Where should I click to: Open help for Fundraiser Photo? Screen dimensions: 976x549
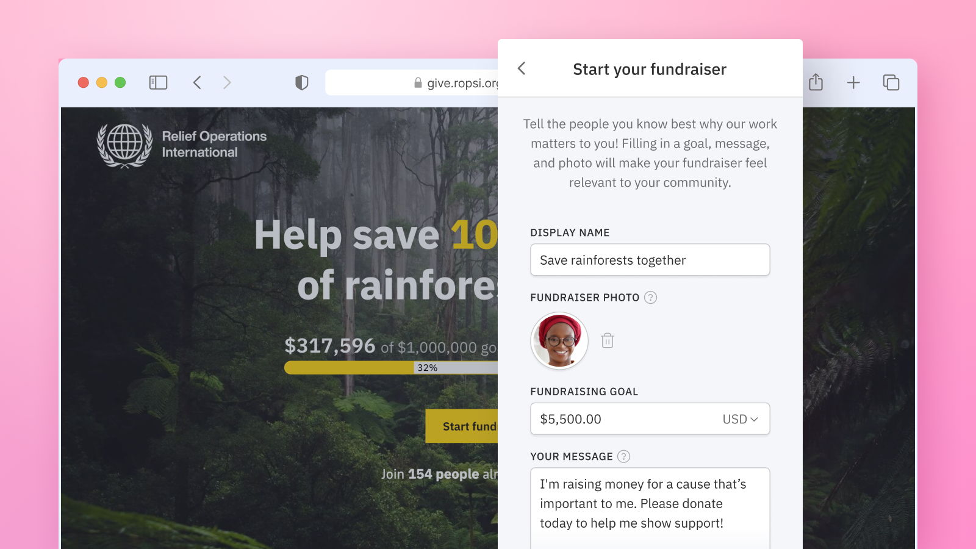click(x=651, y=298)
